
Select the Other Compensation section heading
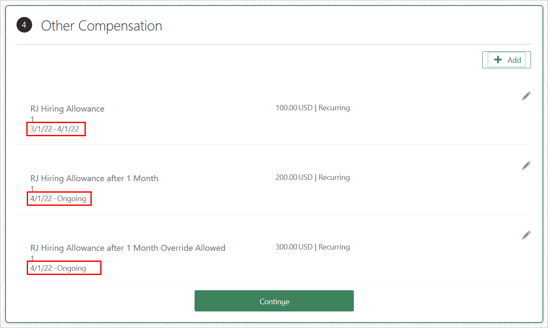point(102,26)
